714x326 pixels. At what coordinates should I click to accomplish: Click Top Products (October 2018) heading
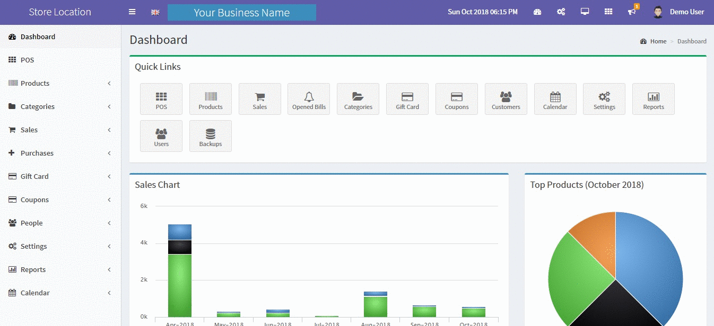pyautogui.click(x=587, y=185)
